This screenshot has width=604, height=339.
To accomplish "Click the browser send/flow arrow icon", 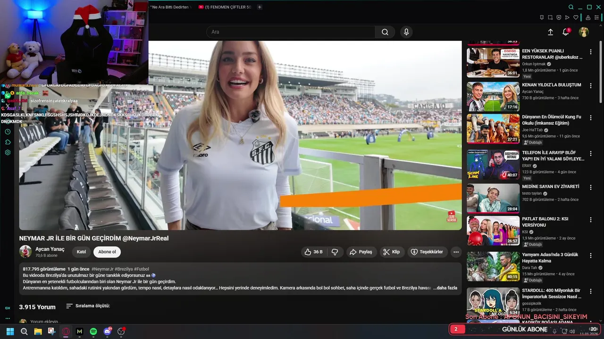I will (567, 17).
